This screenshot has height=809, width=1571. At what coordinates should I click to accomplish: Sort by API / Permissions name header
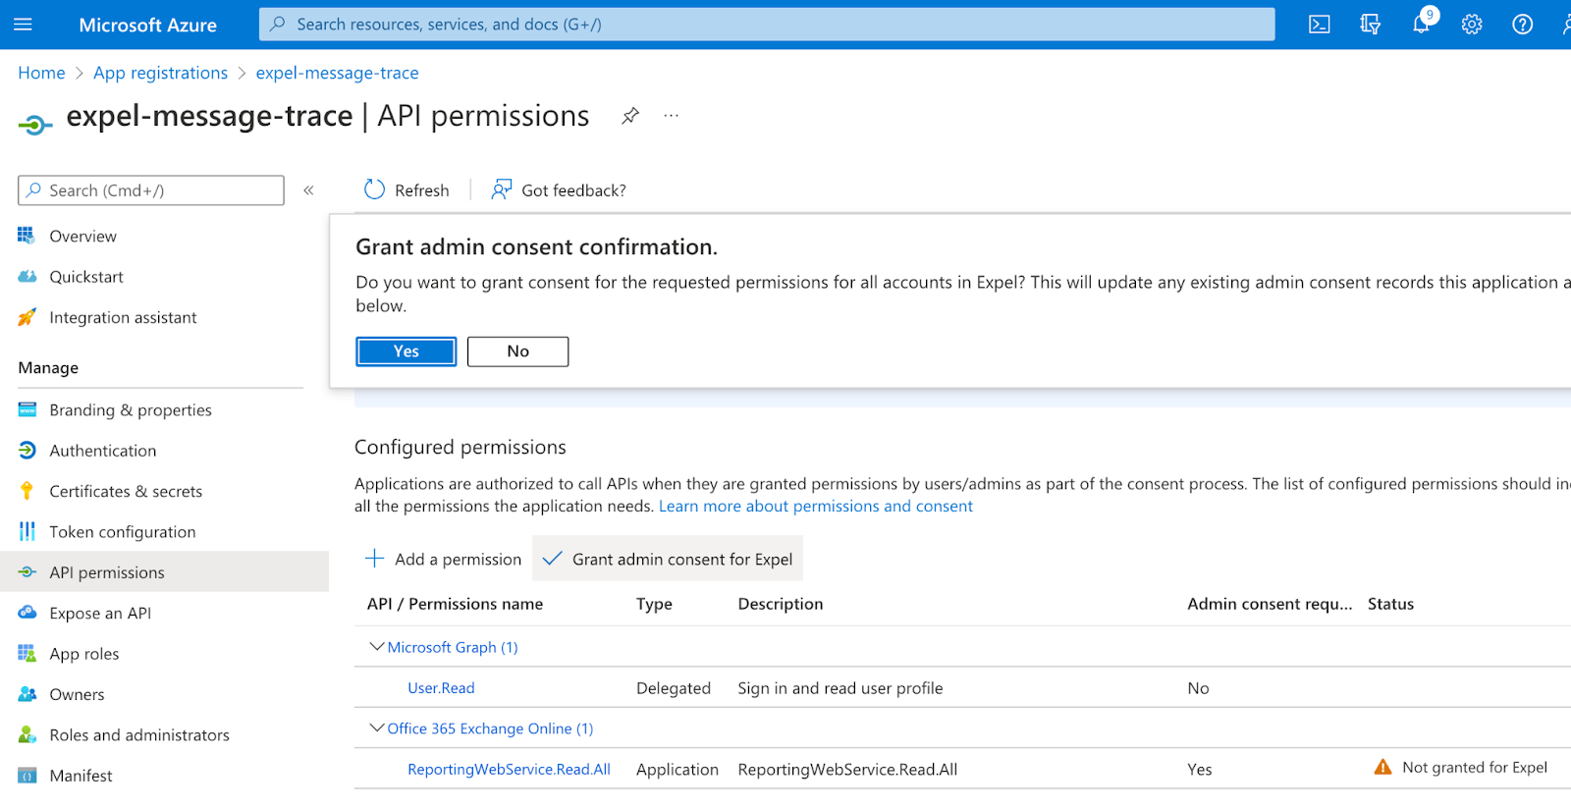(x=455, y=604)
